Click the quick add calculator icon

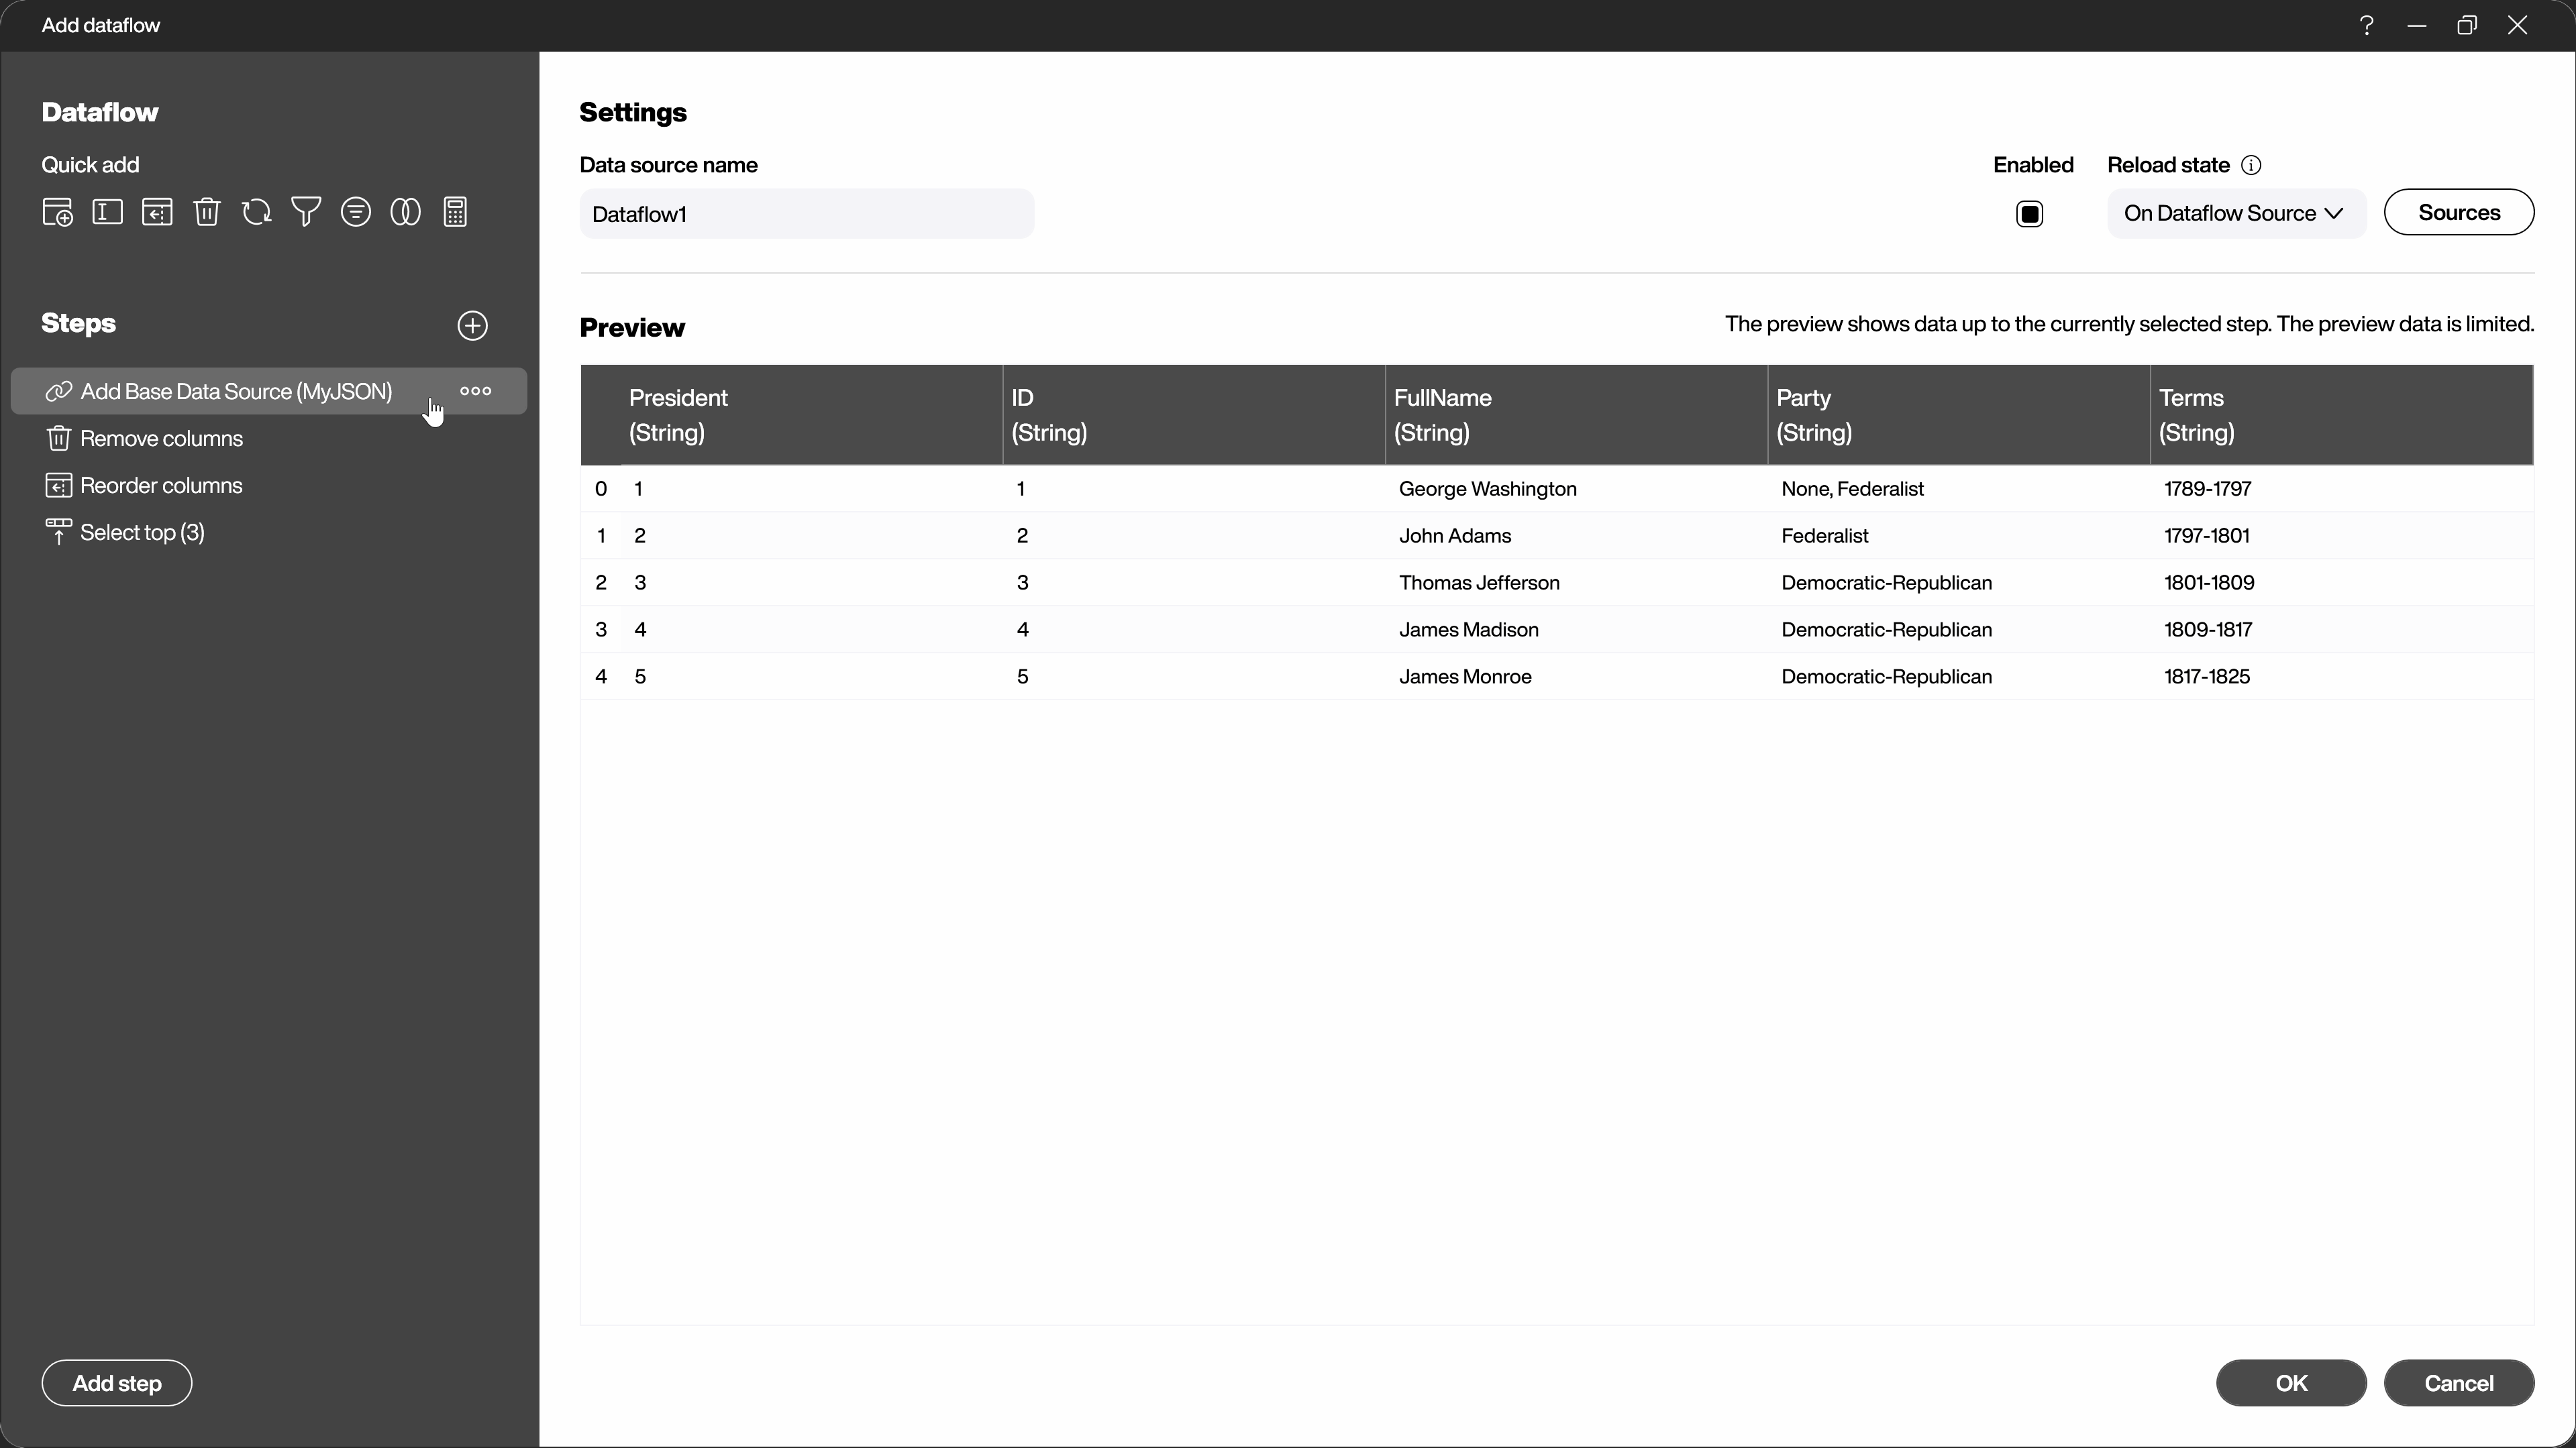[x=456, y=212]
